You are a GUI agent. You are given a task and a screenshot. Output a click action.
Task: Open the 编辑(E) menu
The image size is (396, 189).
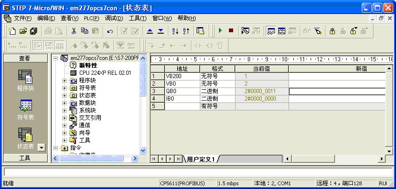46,18
